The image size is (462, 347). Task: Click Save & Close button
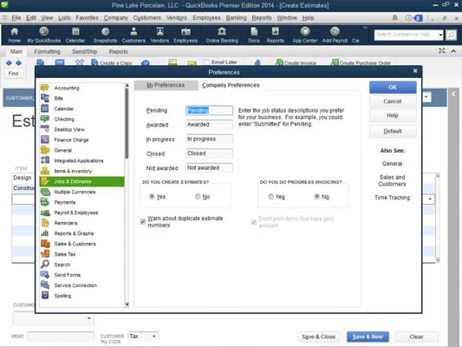coord(318,337)
